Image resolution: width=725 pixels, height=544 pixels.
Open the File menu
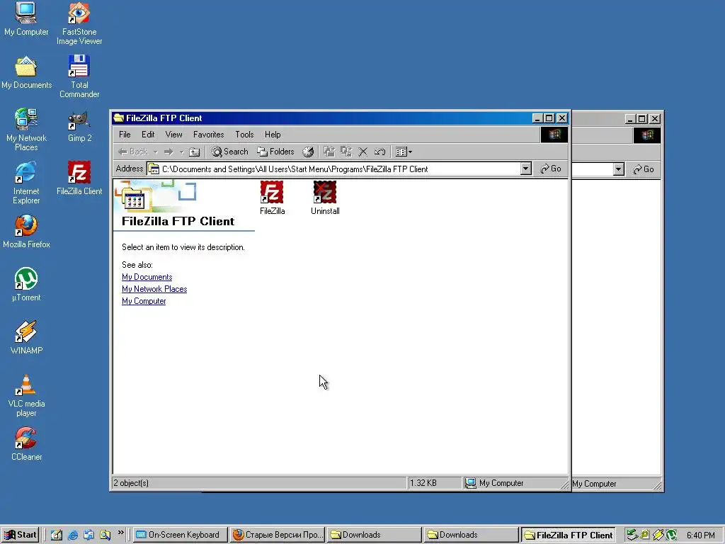click(x=125, y=135)
